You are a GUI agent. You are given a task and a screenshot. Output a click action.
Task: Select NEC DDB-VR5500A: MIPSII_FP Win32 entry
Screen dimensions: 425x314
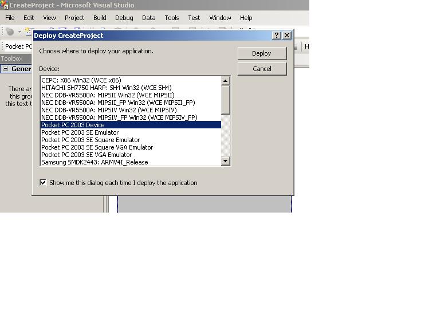[x=131, y=103]
